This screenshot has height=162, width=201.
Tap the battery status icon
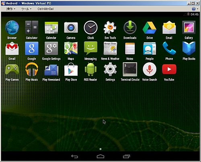(188, 14)
